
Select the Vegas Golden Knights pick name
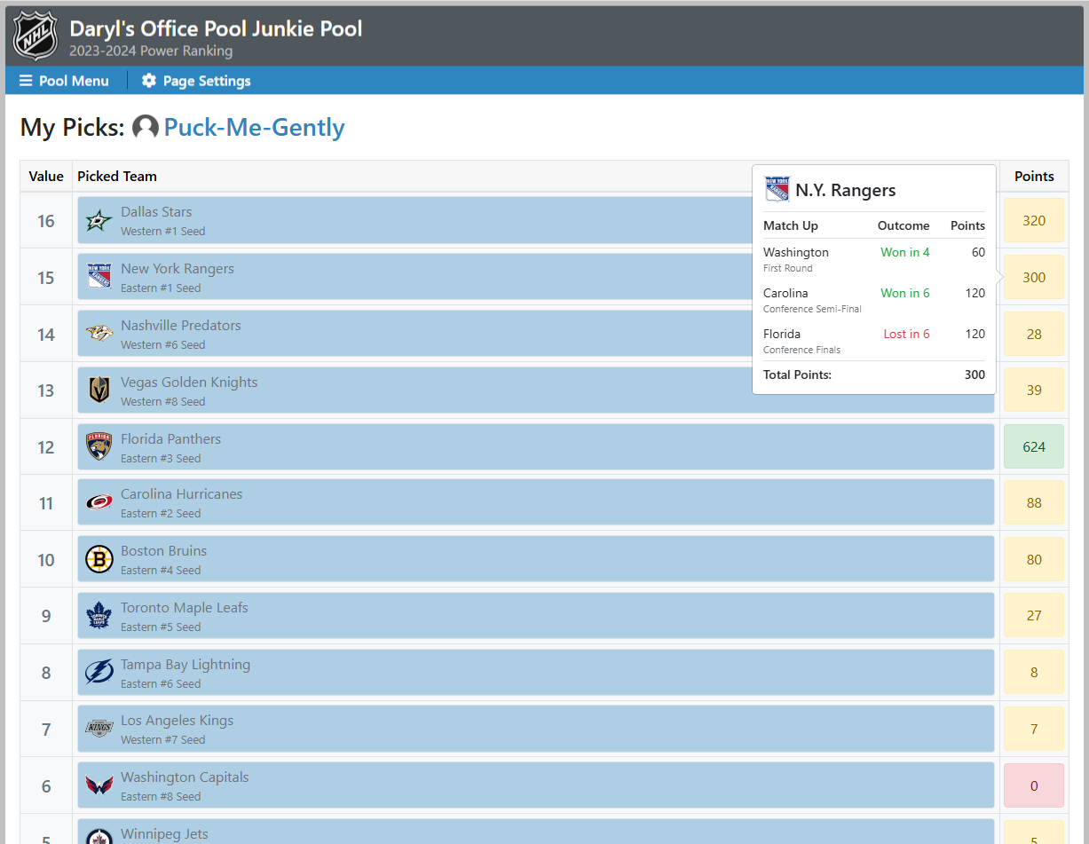click(189, 383)
